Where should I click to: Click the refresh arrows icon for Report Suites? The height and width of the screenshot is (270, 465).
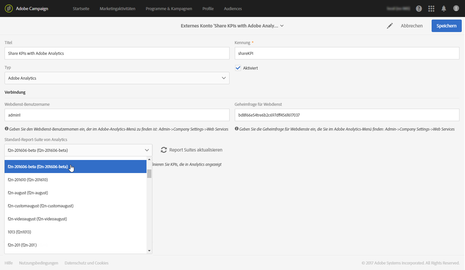tap(164, 150)
